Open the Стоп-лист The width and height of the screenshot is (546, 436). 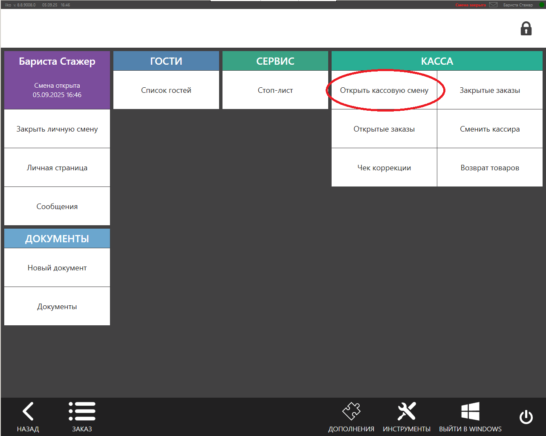coord(275,90)
